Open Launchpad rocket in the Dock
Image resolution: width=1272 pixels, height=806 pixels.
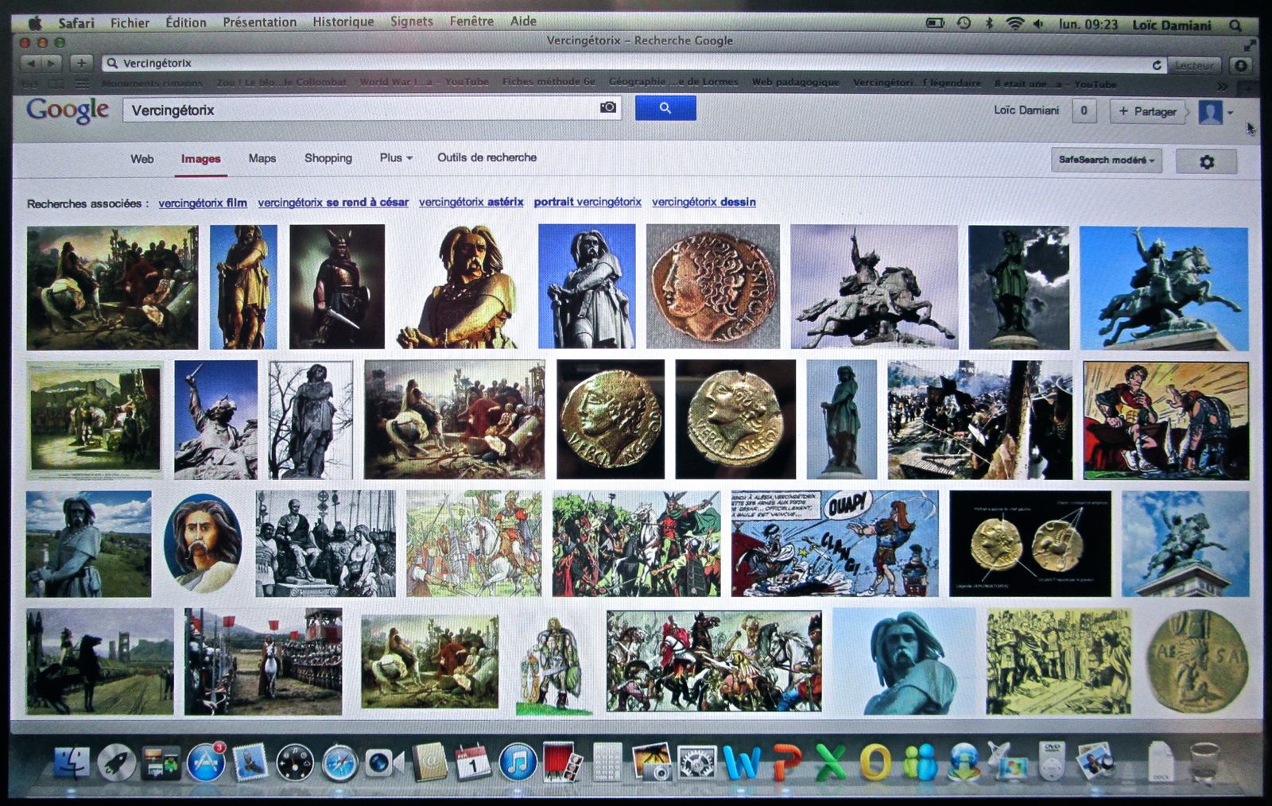117,763
